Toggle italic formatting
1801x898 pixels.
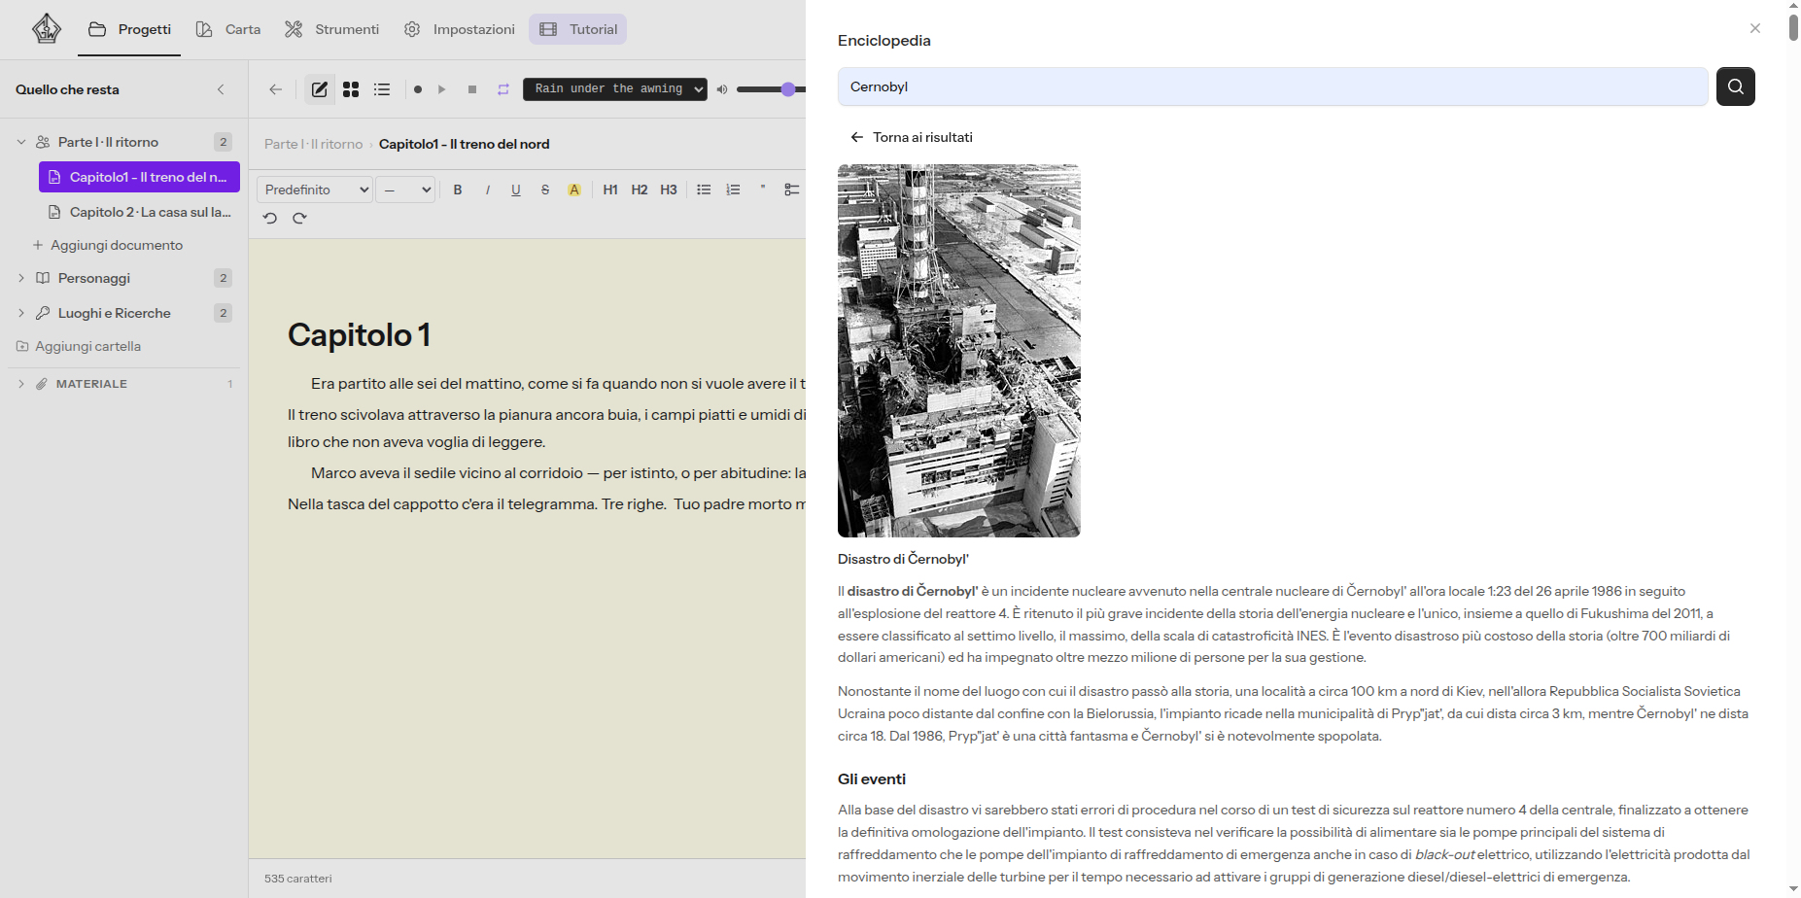(x=487, y=190)
